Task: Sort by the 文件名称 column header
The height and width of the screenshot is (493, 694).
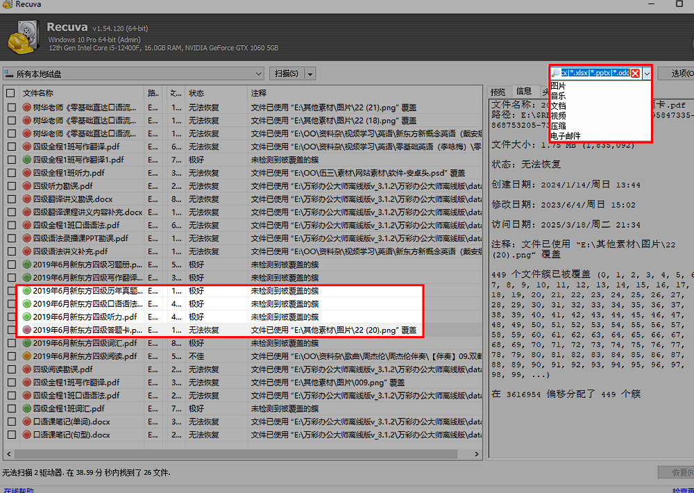Action: click(x=83, y=93)
